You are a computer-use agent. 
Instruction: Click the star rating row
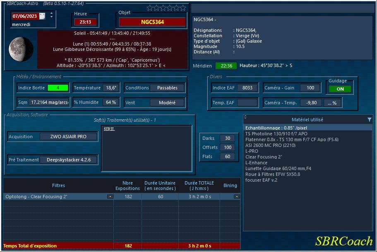coord(166,8)
